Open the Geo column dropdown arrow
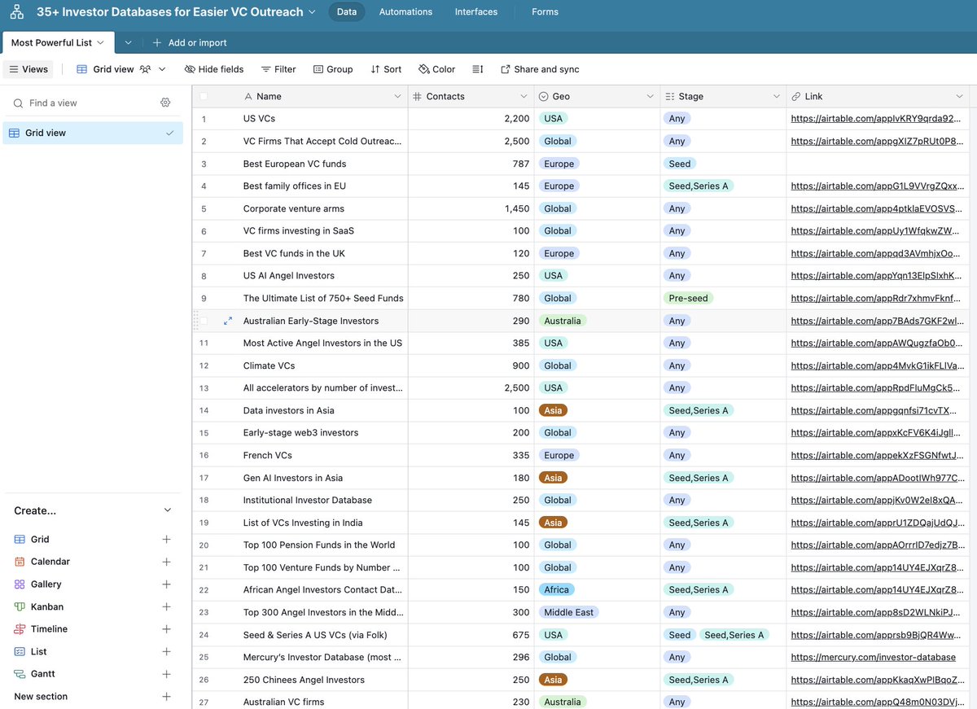This screenshot has width=977, height=709. (x=650, y=96)
